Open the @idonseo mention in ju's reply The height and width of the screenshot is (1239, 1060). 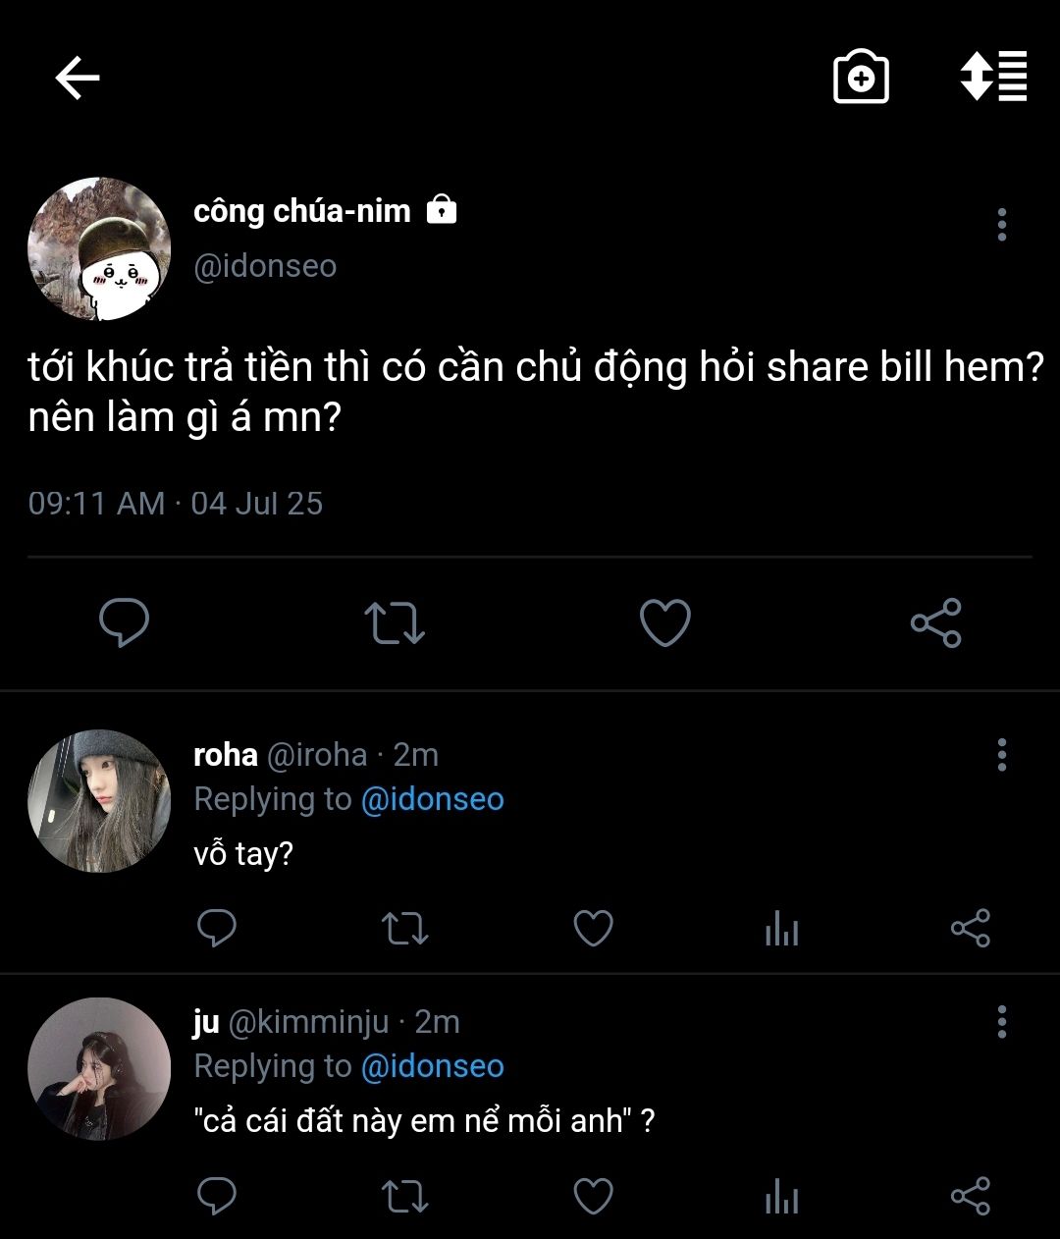432,1066
